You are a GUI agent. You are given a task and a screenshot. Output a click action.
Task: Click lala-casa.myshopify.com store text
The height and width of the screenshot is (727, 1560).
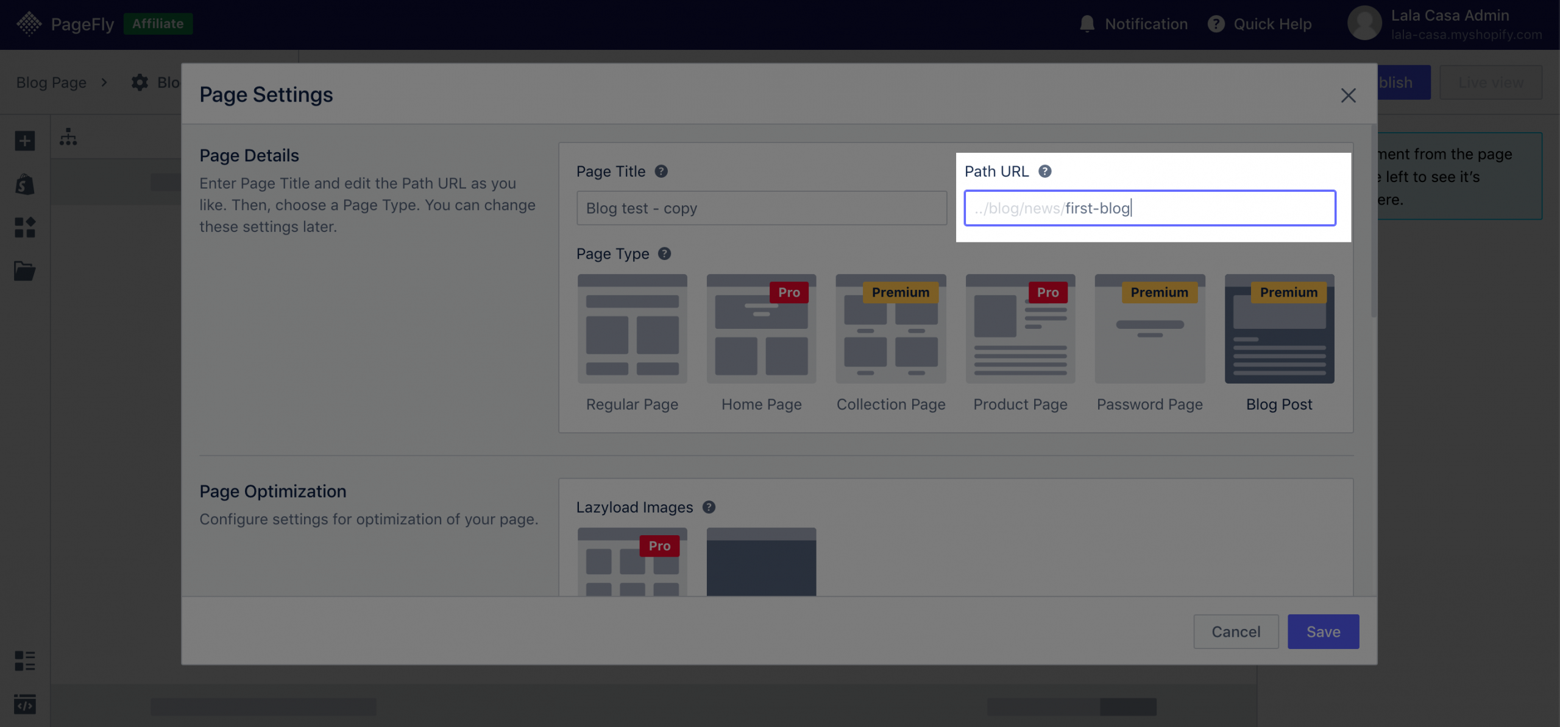click(1466, 35)
